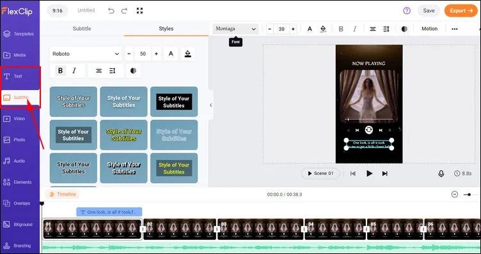The image size is (481, 254).
Task: Click the Save button
Action: tap(429, 11)
